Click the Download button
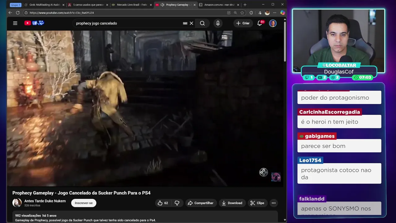 pyautogui.click(x=232, y=203)
